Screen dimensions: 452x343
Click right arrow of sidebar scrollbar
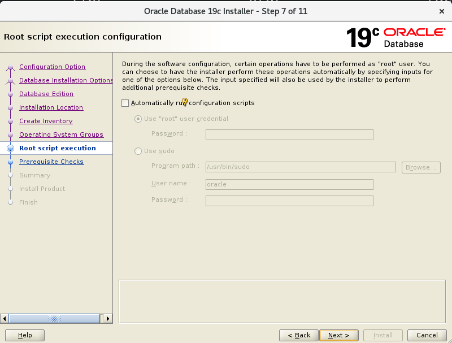[108, 319]
